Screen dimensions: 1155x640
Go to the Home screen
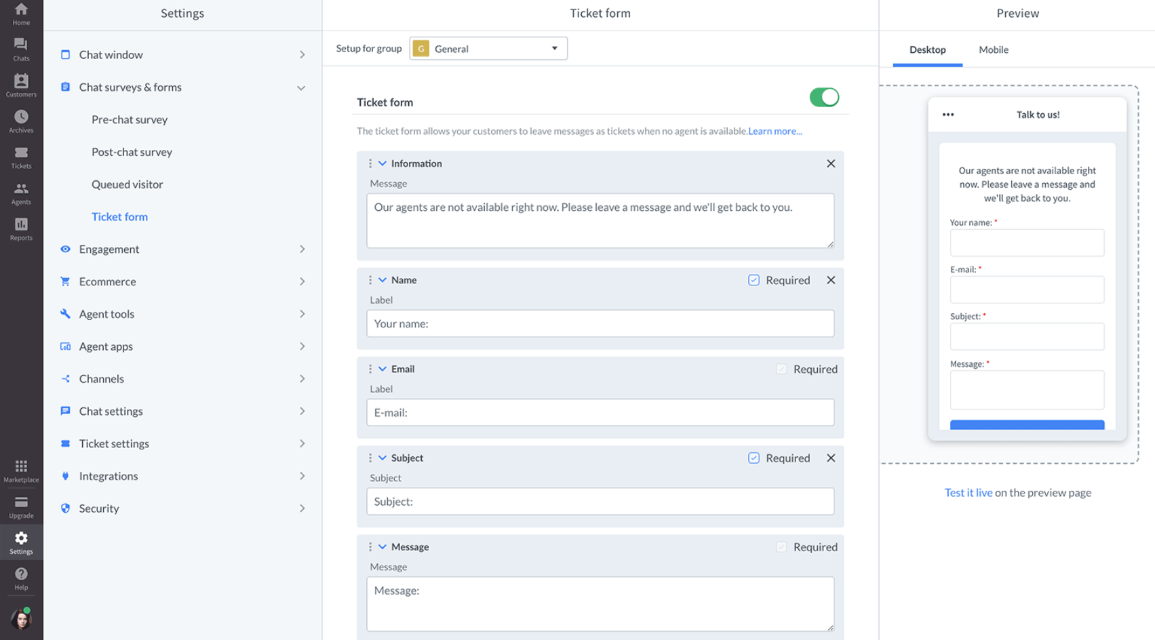(21, 14)
